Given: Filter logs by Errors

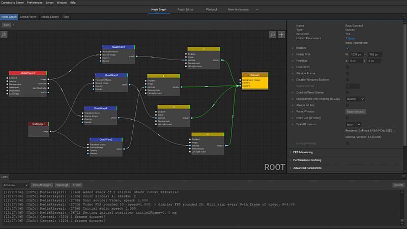Looking at the screenshot, I should [x=77, y=185].
